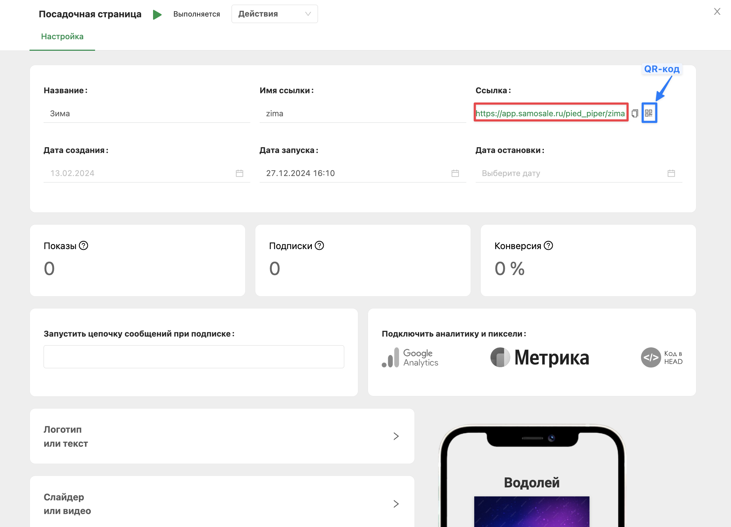Edit the Имя ссылки field zima

pyautogui.click(x=363, y=113)
